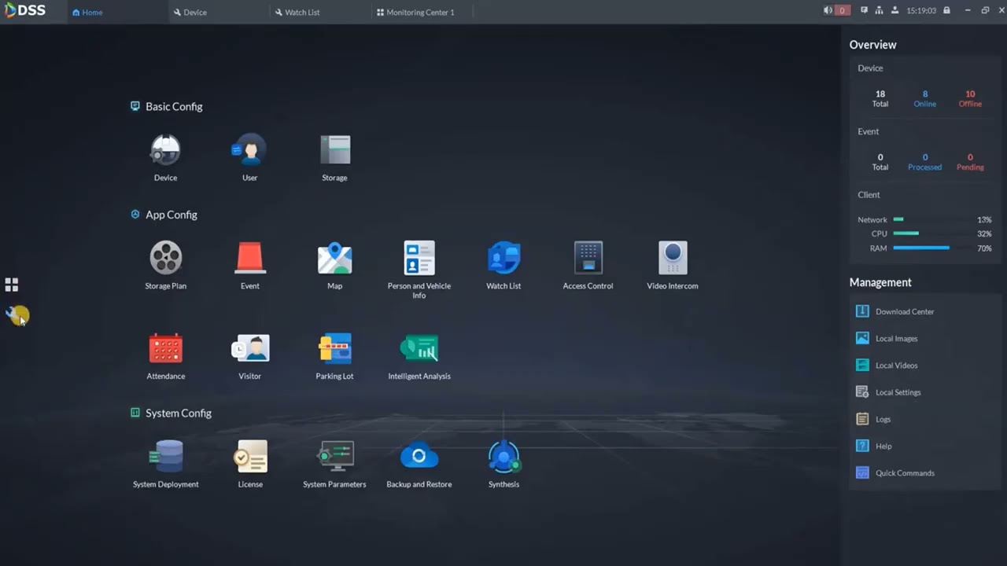Open Download Center in Management

924,311
